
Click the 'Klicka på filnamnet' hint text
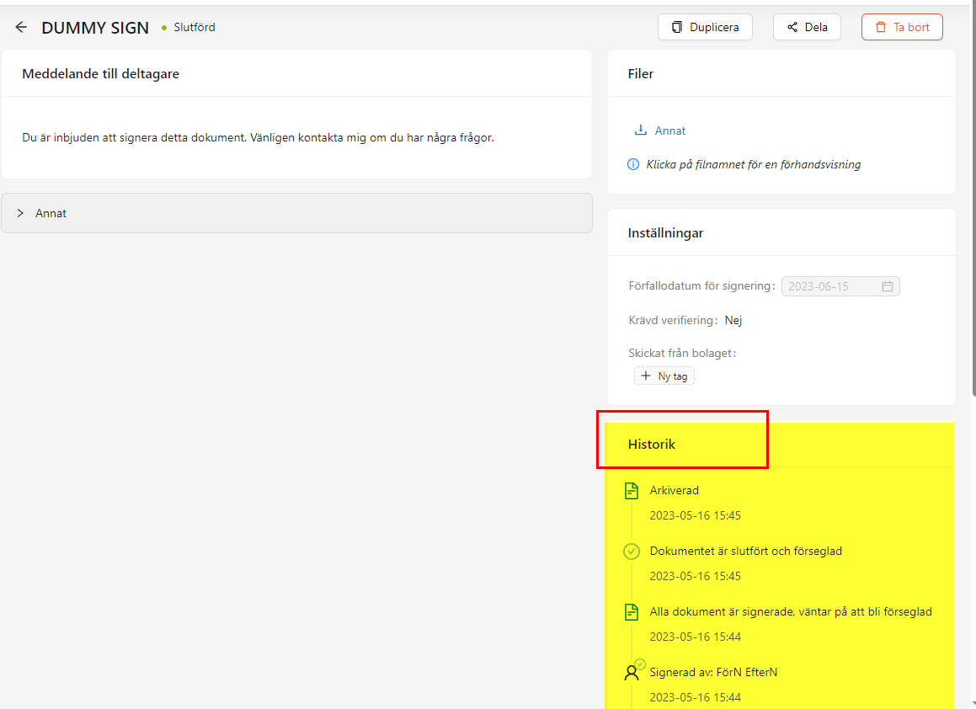pos(753,165)
